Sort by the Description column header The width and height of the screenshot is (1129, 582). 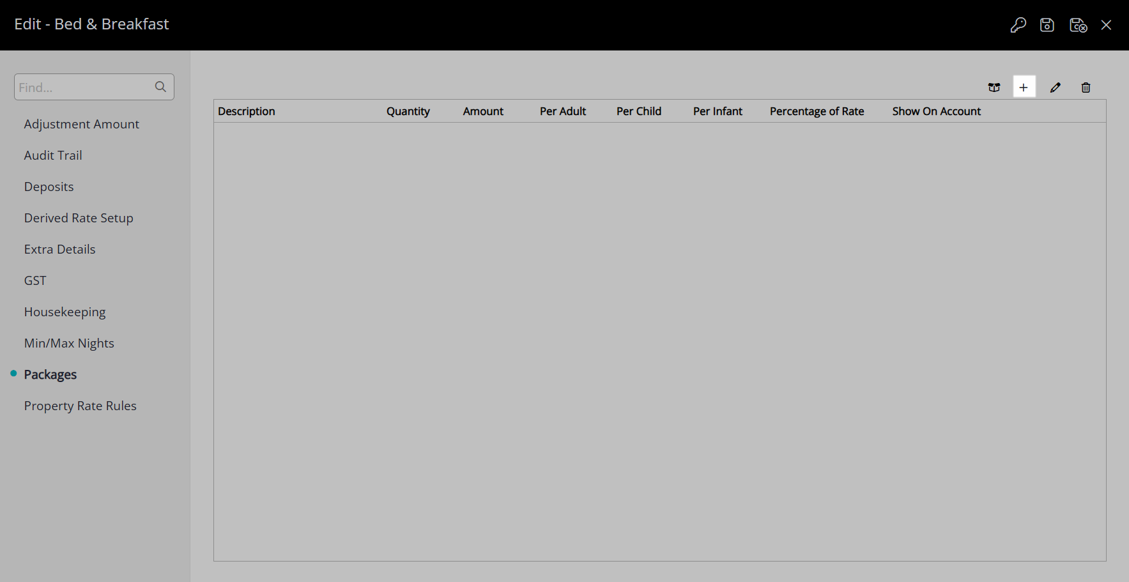click(x=246, y=111)
